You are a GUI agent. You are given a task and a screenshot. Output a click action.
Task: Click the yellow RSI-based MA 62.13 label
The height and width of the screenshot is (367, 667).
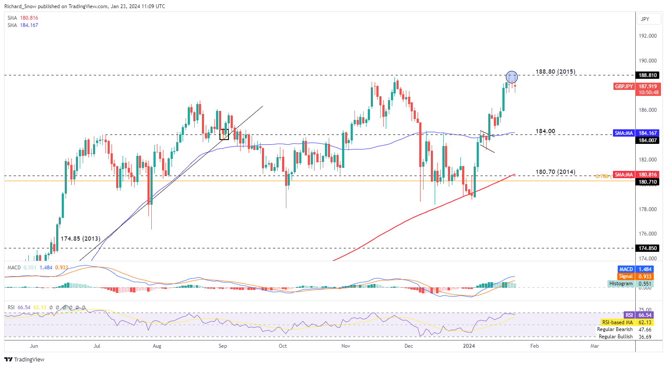click(x=627, y=322)
